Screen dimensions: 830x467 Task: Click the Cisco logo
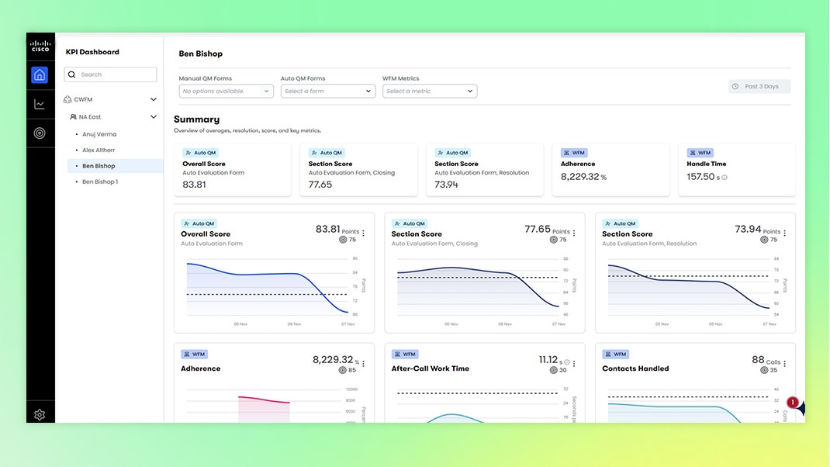coord(40,47)
